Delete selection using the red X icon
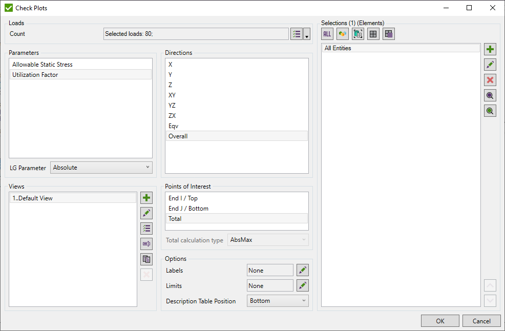The image size is (505, 331). point(490,80)
